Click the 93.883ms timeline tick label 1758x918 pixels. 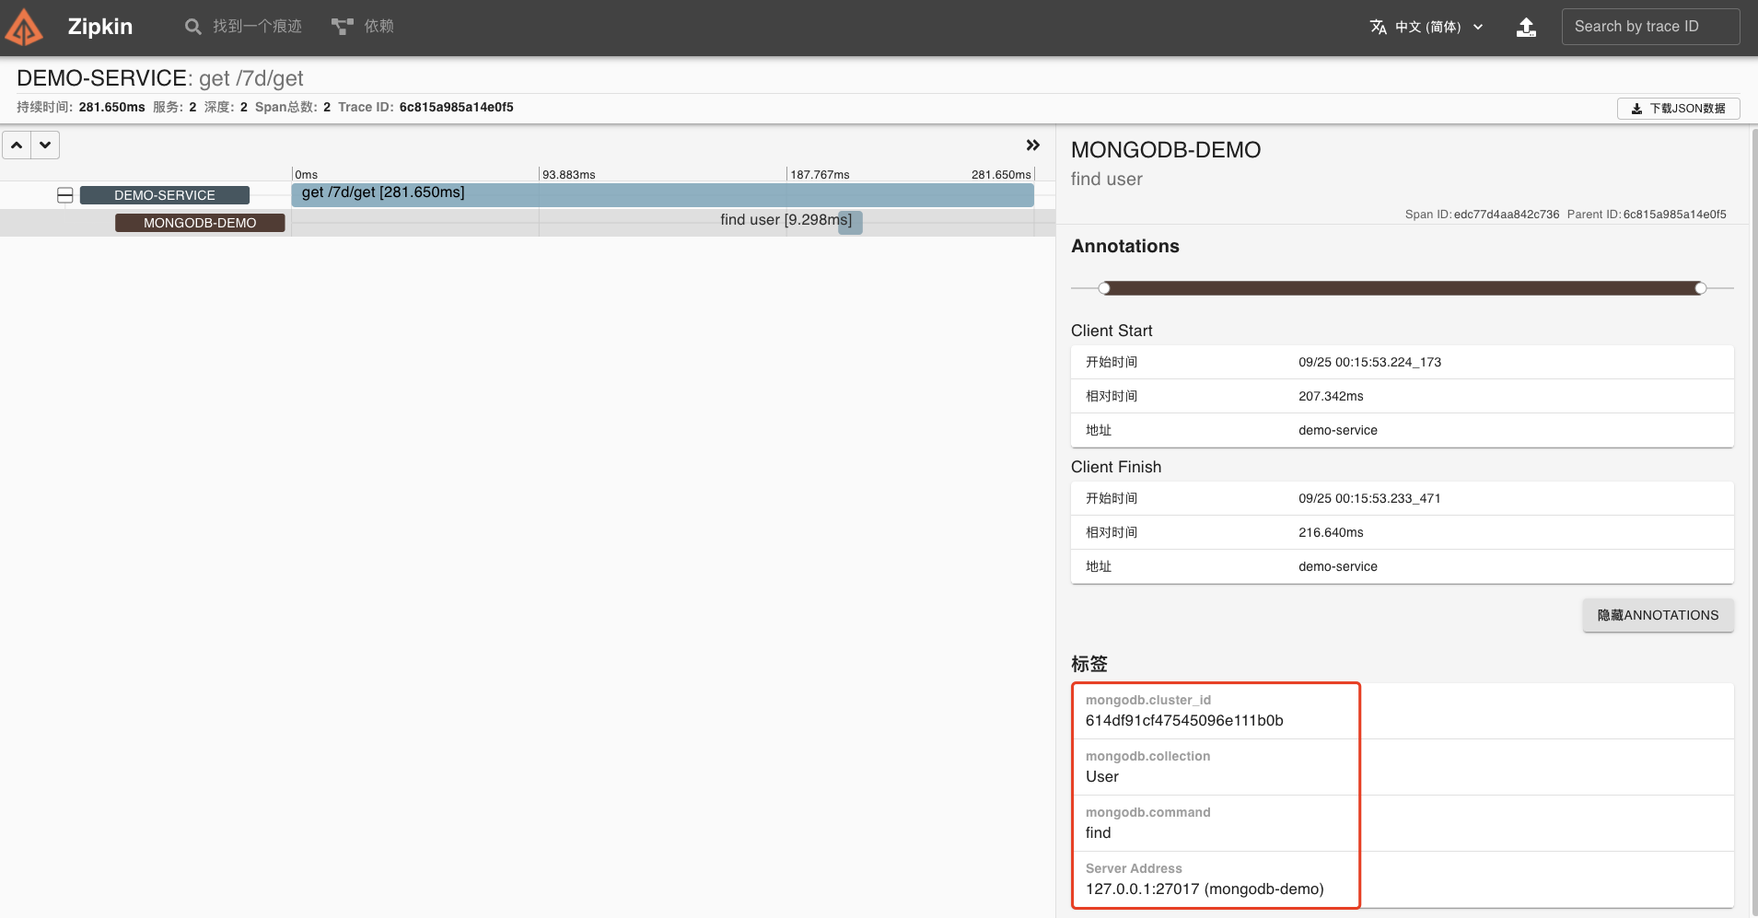click(x=569, y=174)
